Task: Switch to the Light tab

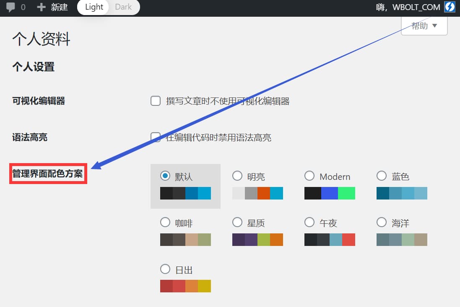Action: 93,7
